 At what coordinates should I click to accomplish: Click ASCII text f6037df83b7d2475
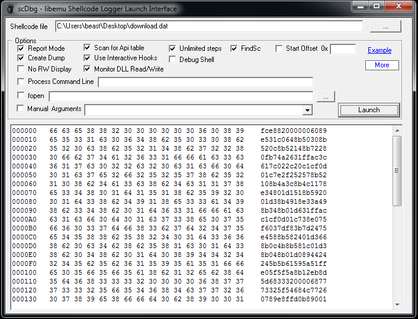click(x=294, y=228)
